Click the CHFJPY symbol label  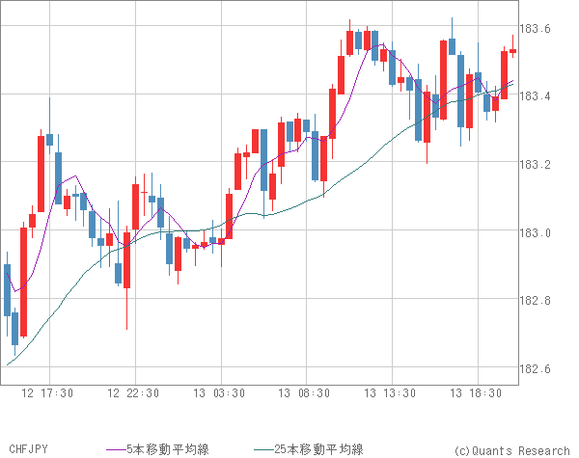click(x=28, y=449)
